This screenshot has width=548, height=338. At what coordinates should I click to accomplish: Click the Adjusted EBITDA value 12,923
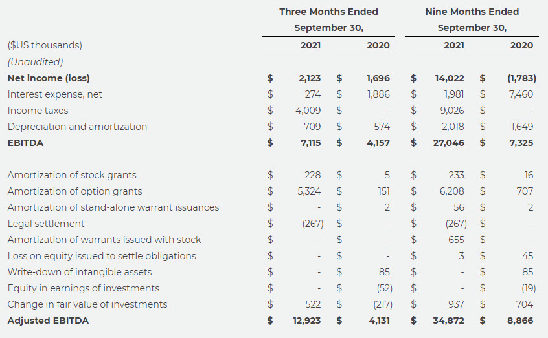(x=307, y=321)
